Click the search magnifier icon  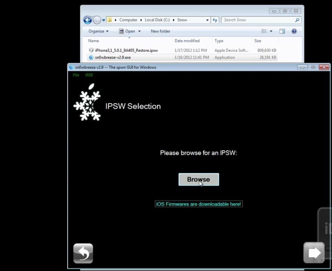[x=297, y=20]
